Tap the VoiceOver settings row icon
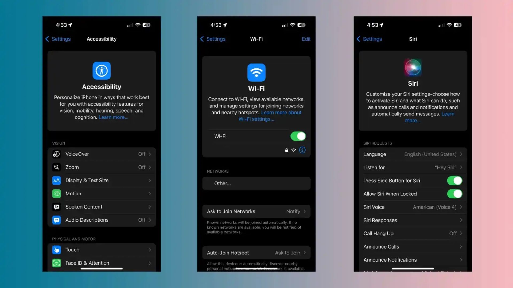513x288 pixels. pyautogui.click(x=56, y=154)
